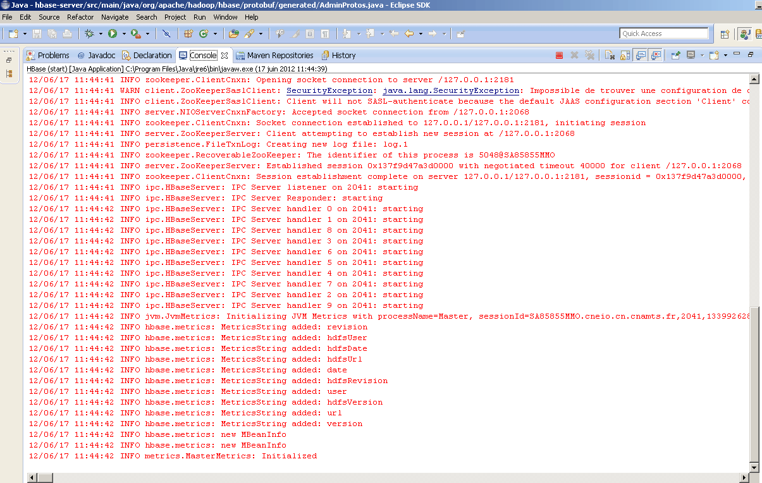
Task: Skip all breakpoints
Action: 166,34
